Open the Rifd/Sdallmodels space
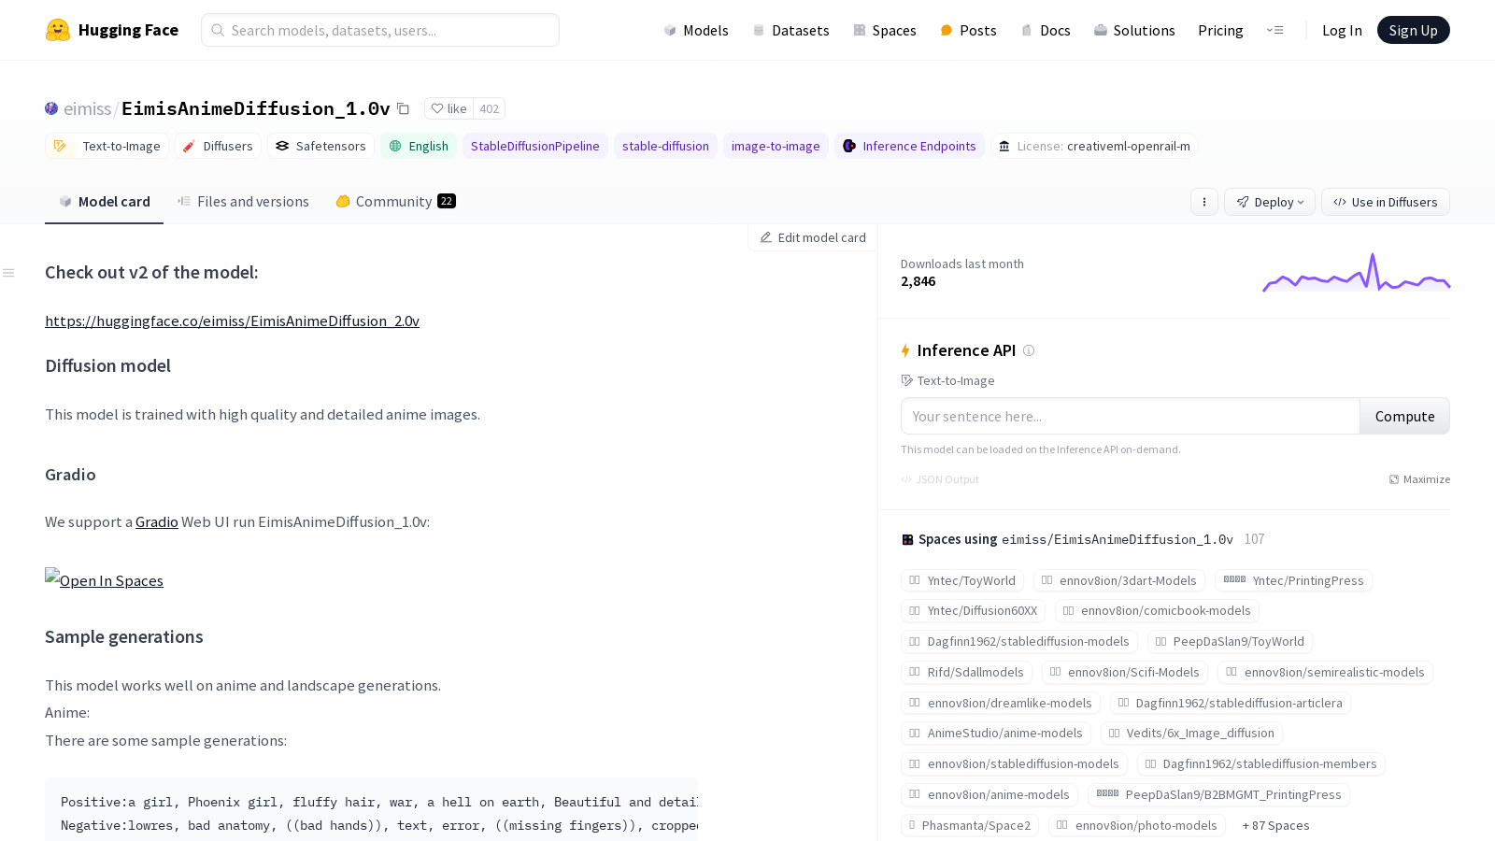The image size is (1495, 841). 966,672
